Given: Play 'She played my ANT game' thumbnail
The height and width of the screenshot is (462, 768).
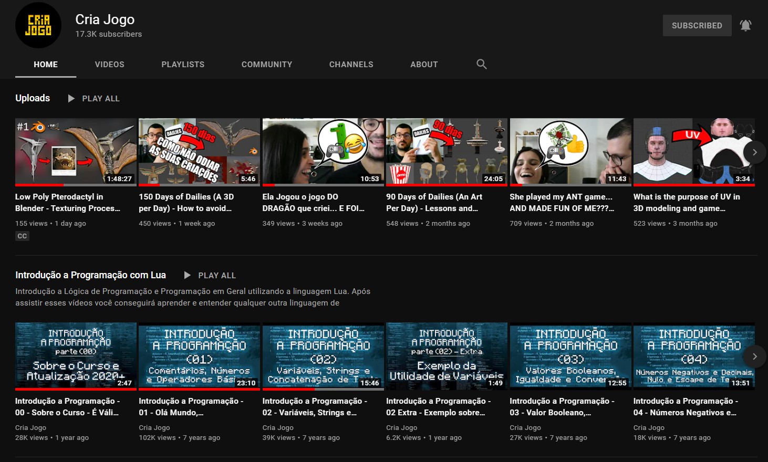Looking at the screenshot, I should click(570, 151).
